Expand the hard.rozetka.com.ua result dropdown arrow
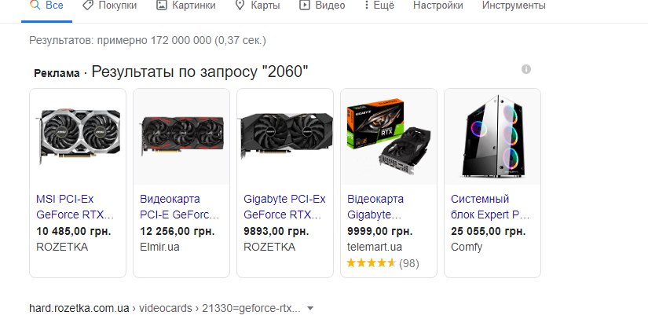The image size is (648, 319). click(x=311, y=308)
